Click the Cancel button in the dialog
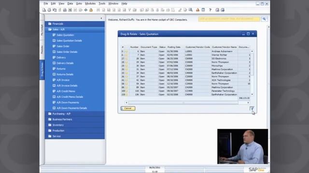The width and height of the screenshot is (309, 173). (128, 108)
